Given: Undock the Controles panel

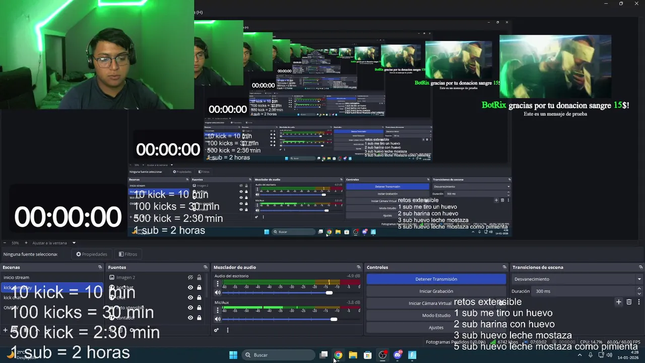Looking at the screenshot, I should click(x=504, y=267).
